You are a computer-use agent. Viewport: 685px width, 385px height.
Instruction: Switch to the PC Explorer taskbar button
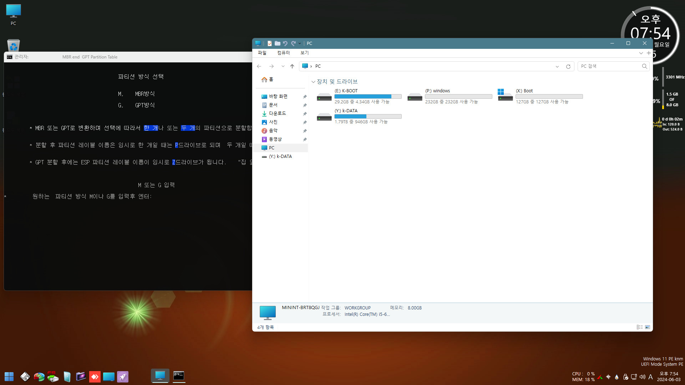(160, 376)
